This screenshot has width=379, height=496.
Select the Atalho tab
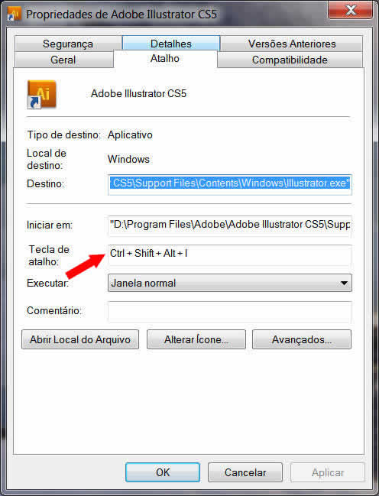point(165,59)
